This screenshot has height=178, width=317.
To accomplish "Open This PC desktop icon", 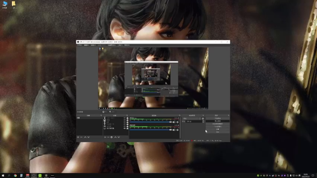I will (5, 5).
